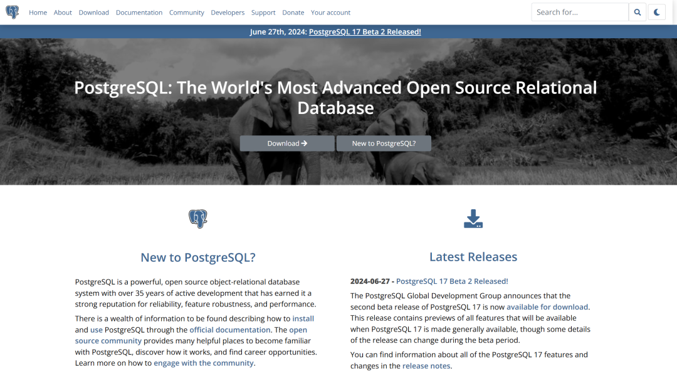The width and height of the screenshot is (677, 374).
Task: Go to Download in the top navigation
Action: coord(93,13)
